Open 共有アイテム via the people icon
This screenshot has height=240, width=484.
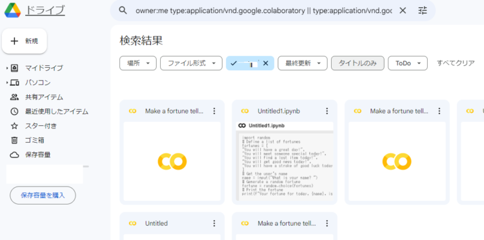coord(14,97)
